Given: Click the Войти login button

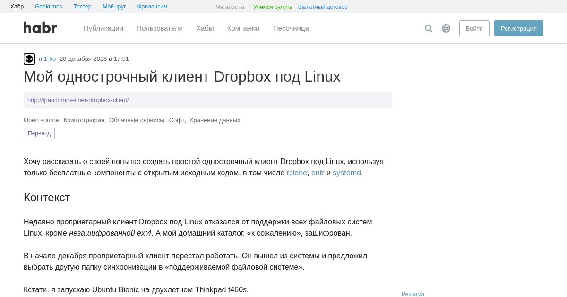Looking at the screenshot, I should pos(474,28).
